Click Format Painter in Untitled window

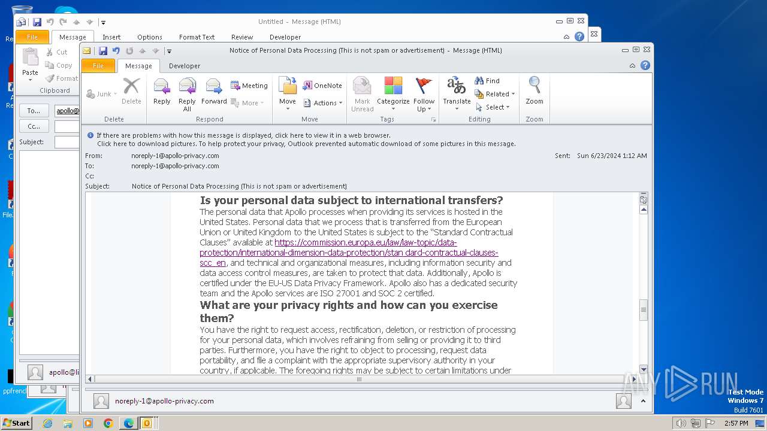(x=62, y=78)
